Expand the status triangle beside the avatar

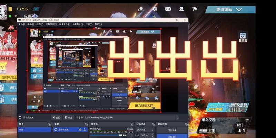(16, 16)
